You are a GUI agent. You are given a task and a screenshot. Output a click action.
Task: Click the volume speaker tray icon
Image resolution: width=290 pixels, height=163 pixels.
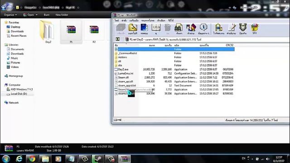(267, 159)
